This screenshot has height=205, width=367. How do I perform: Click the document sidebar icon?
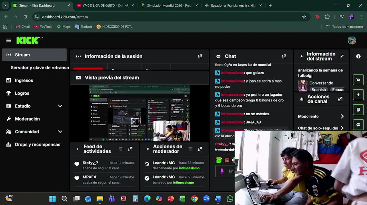(358, 110)
